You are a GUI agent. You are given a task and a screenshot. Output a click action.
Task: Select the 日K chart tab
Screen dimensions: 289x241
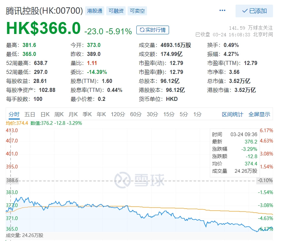pos(45,114)
